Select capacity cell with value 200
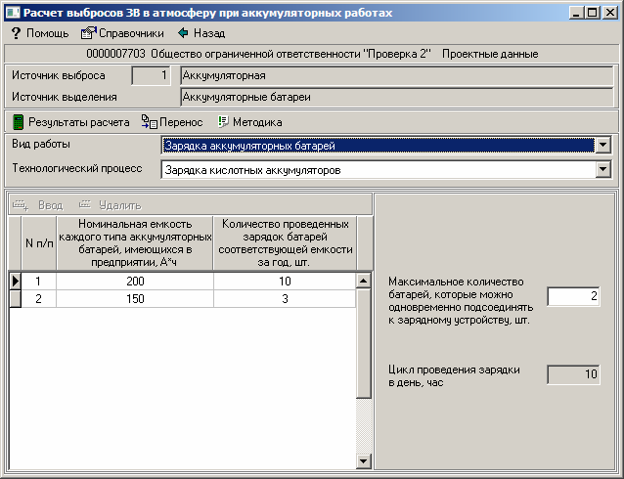Image resolution: width=624 pixels, height=479 pixels. coord(134,282)
